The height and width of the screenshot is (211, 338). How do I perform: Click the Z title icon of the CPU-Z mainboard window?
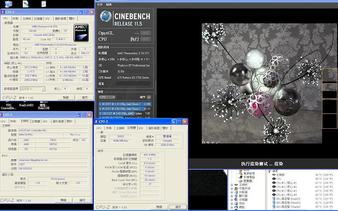pyautogui.click(x=1, y=114)
